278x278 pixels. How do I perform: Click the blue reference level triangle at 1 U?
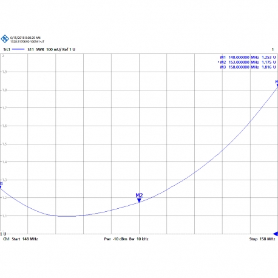(276, 234)
